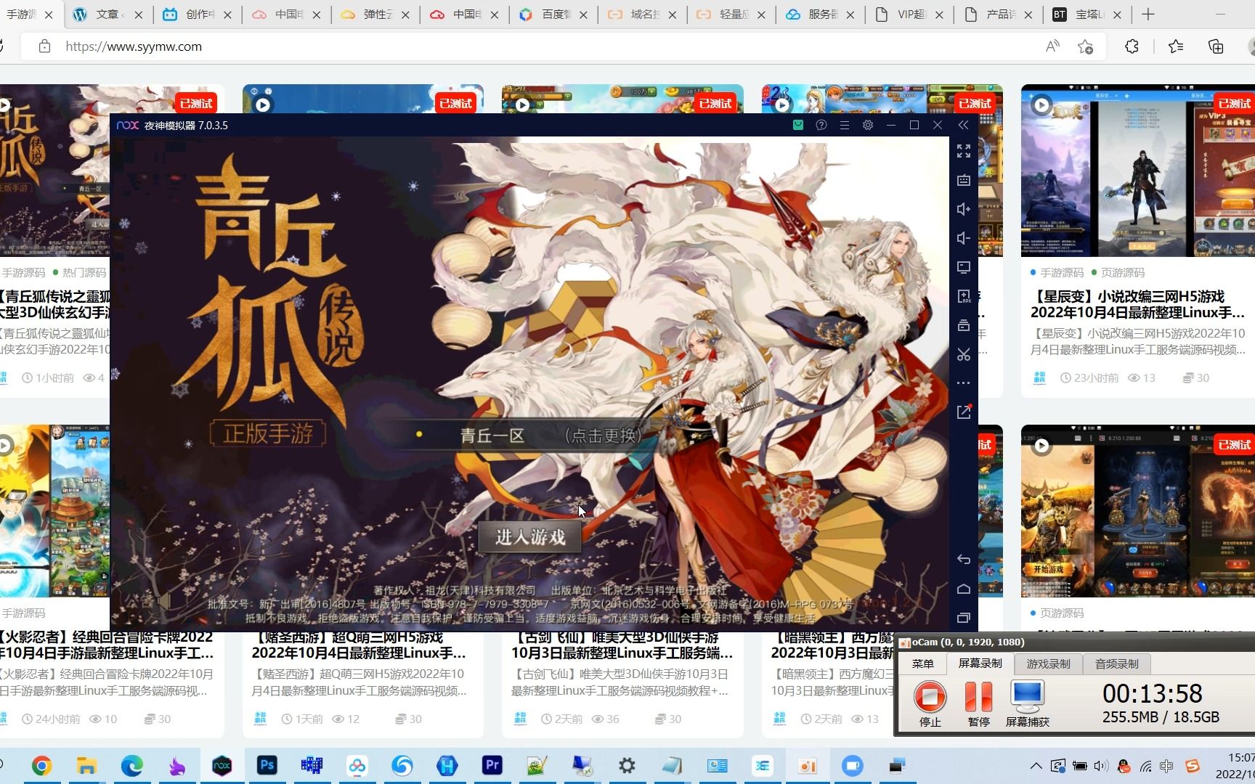Image resolution: width=1255 pixels, height=784 pixels.
Task: Open Nox multi-instance toolbox icon
Action: point(964,325)
